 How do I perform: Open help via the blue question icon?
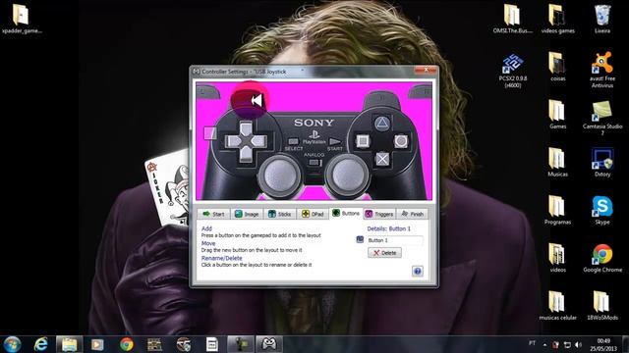click(x=417, y=272)
